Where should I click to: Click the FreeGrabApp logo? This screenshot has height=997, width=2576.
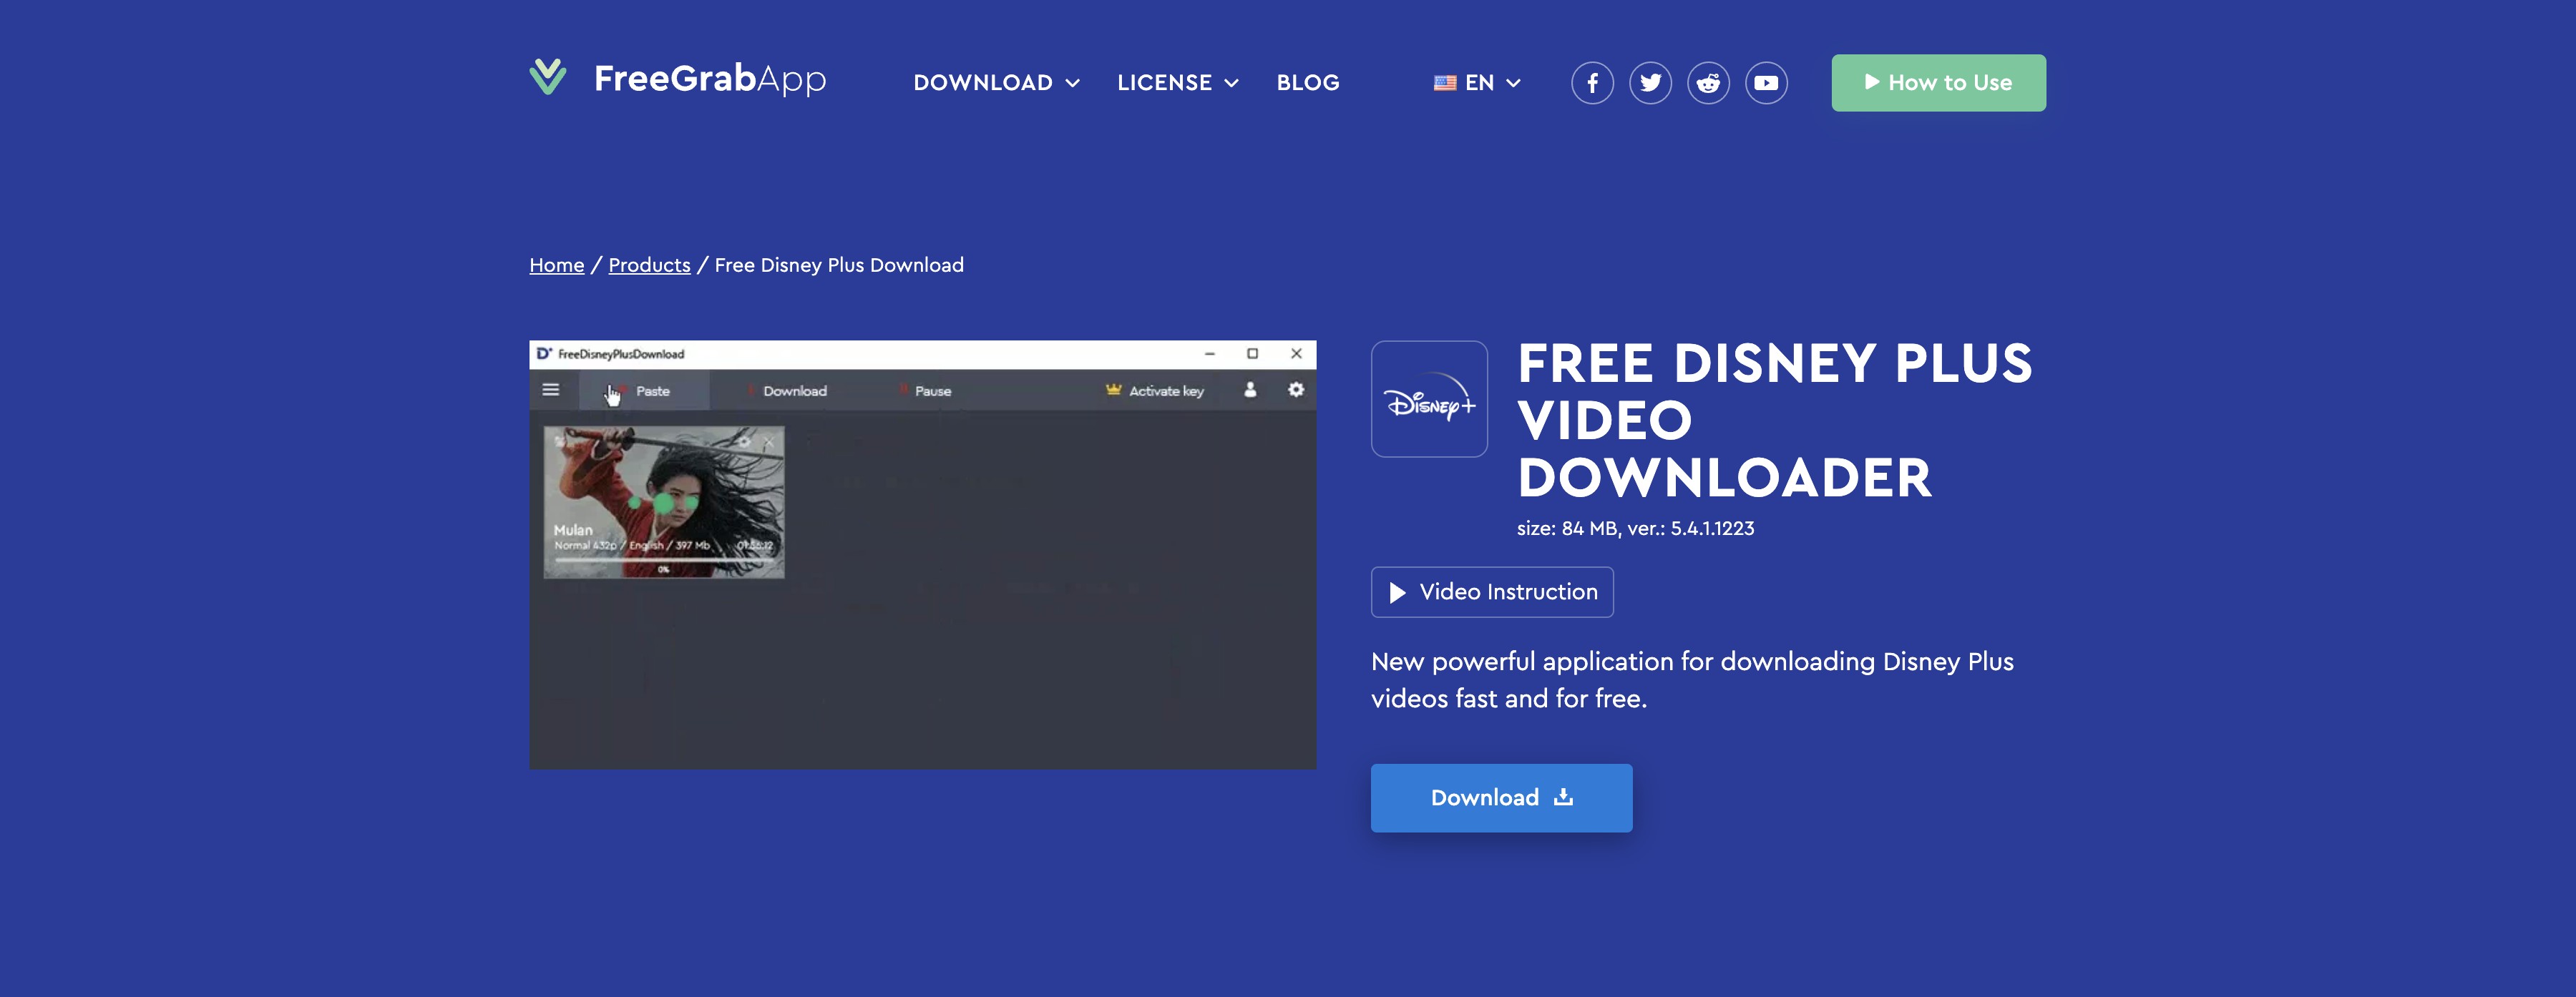[678, 80]
